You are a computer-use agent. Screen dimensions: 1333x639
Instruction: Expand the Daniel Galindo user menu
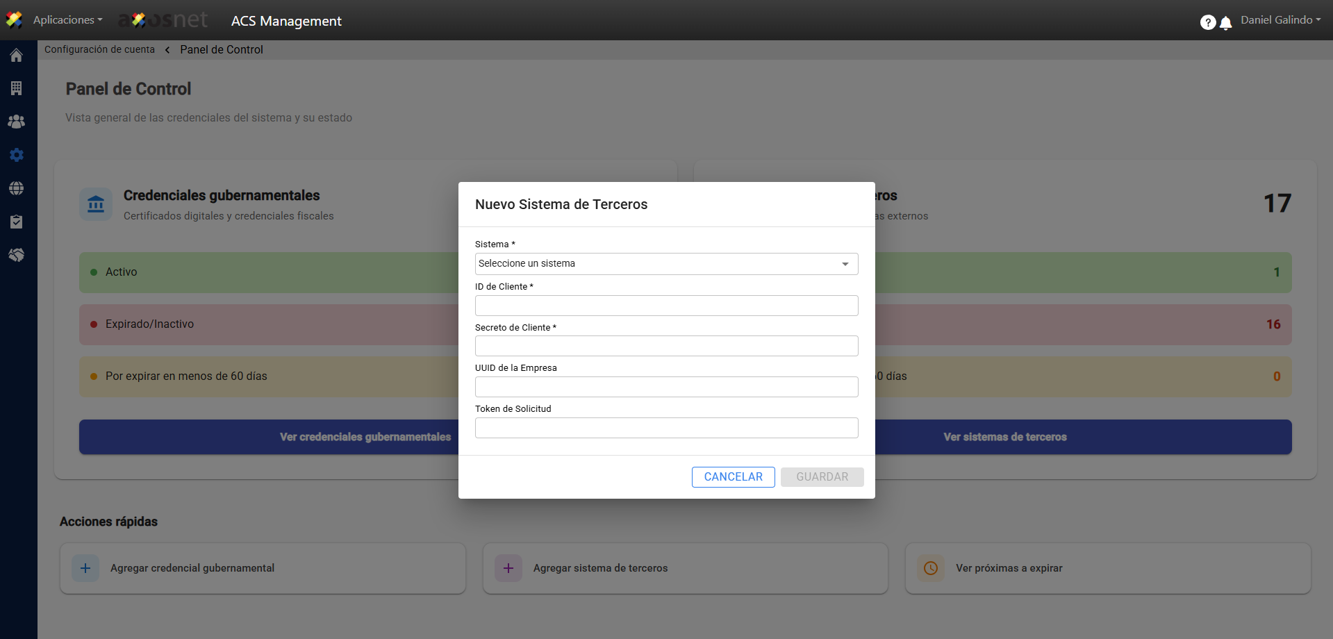[1280, 20]
